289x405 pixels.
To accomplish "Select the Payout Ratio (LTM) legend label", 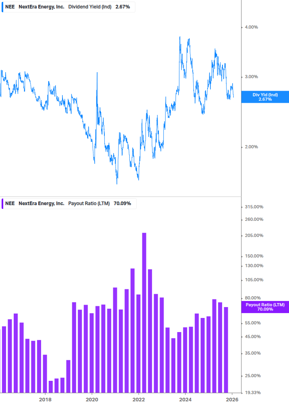I will point(88,204).
